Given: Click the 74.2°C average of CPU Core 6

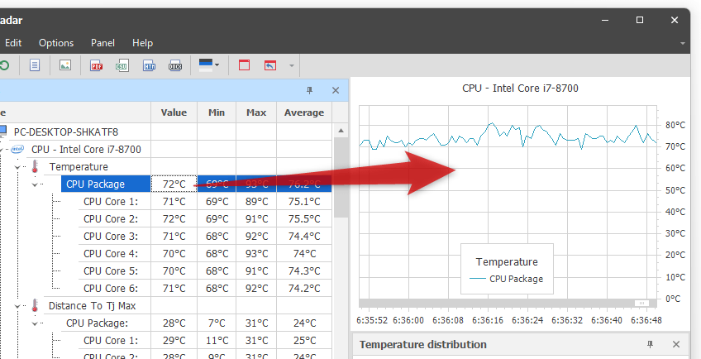Looking at the screenshot, I should pyautogui.click(x=304, y=288).
